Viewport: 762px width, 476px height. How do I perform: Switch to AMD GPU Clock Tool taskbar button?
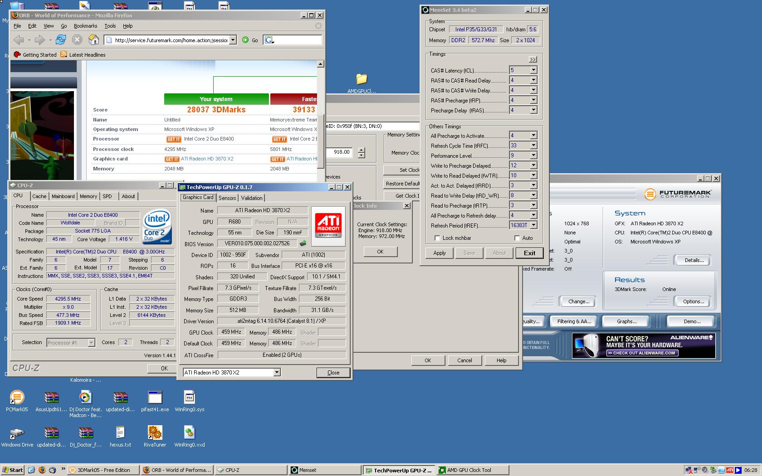[472, 470]
